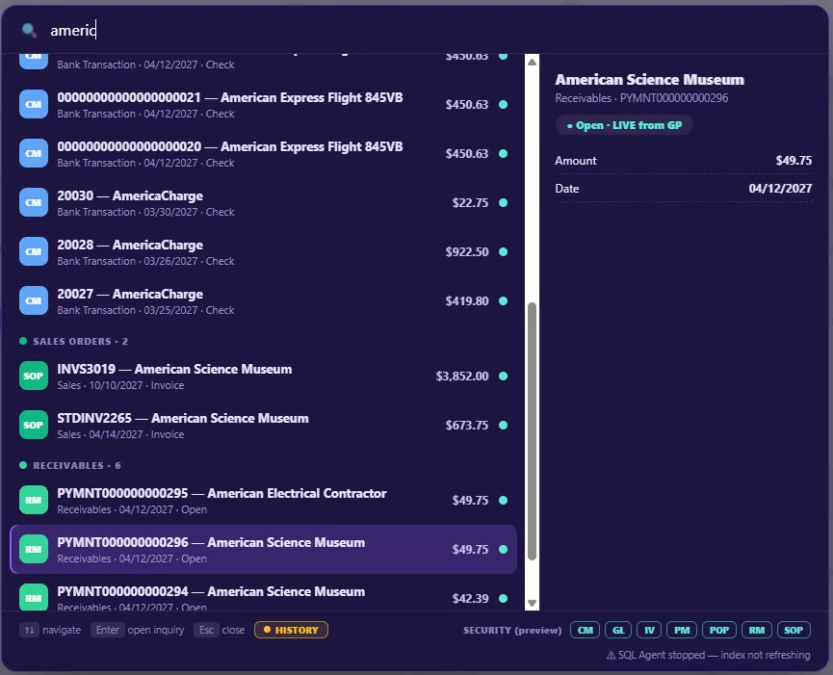Click CM icon of transaction ending 0020
This screenshot has height=675, width=833.
34,153
